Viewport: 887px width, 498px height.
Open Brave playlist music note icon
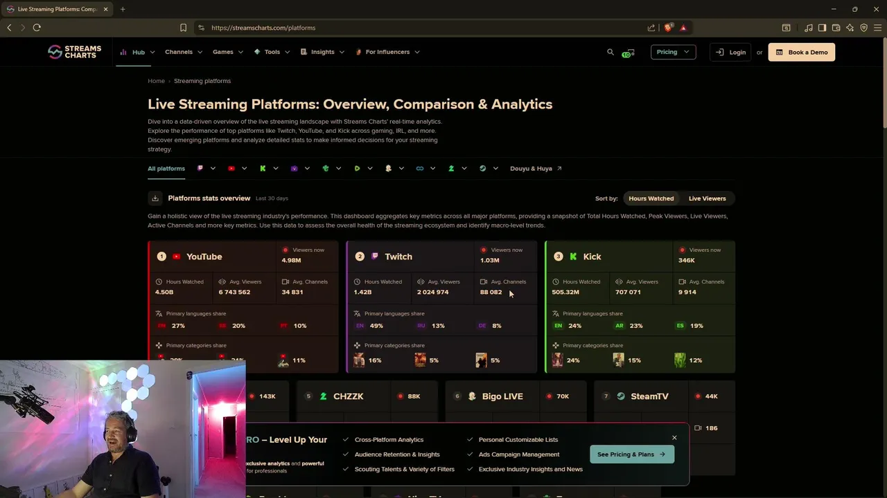[809, 28]
